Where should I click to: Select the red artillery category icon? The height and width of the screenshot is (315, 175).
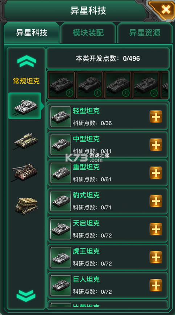pos(25,172)
